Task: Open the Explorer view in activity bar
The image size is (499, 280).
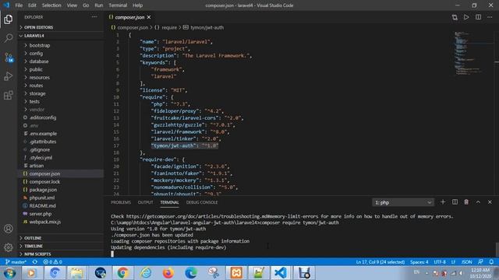Action: pyautogui.click(x=9, y=19)
